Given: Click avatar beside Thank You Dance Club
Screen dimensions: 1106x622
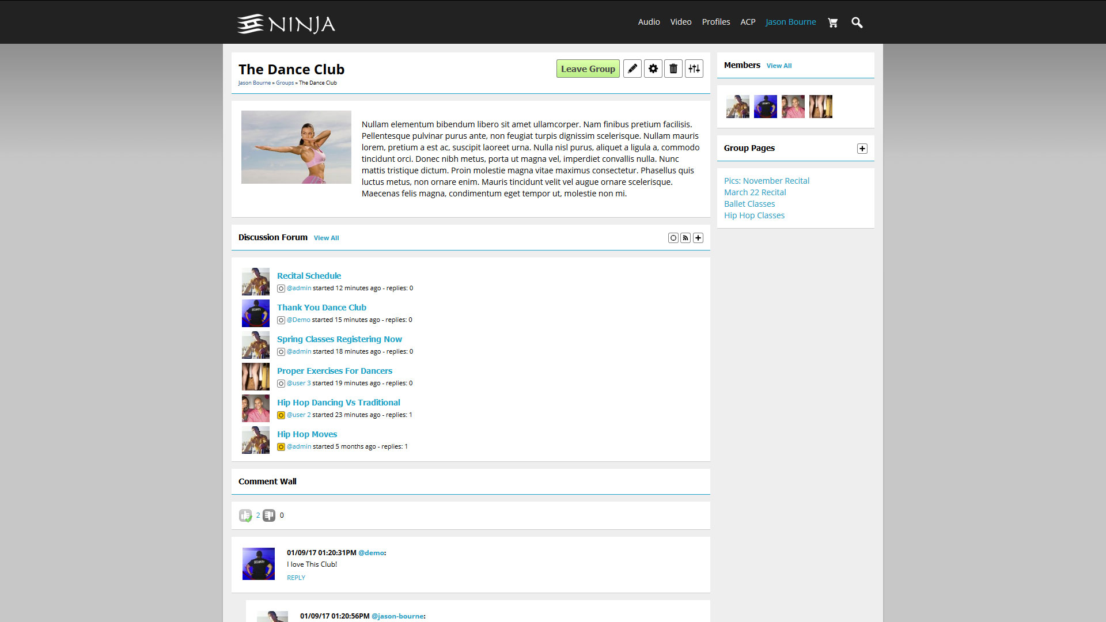Looking at the screenshot, I should point(256,313).
